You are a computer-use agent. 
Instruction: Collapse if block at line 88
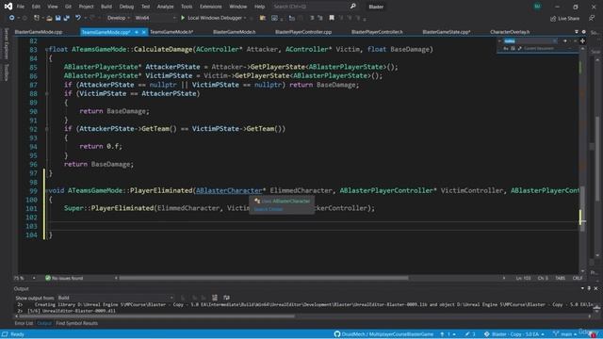pyautogui.click(x=47, y=93)
